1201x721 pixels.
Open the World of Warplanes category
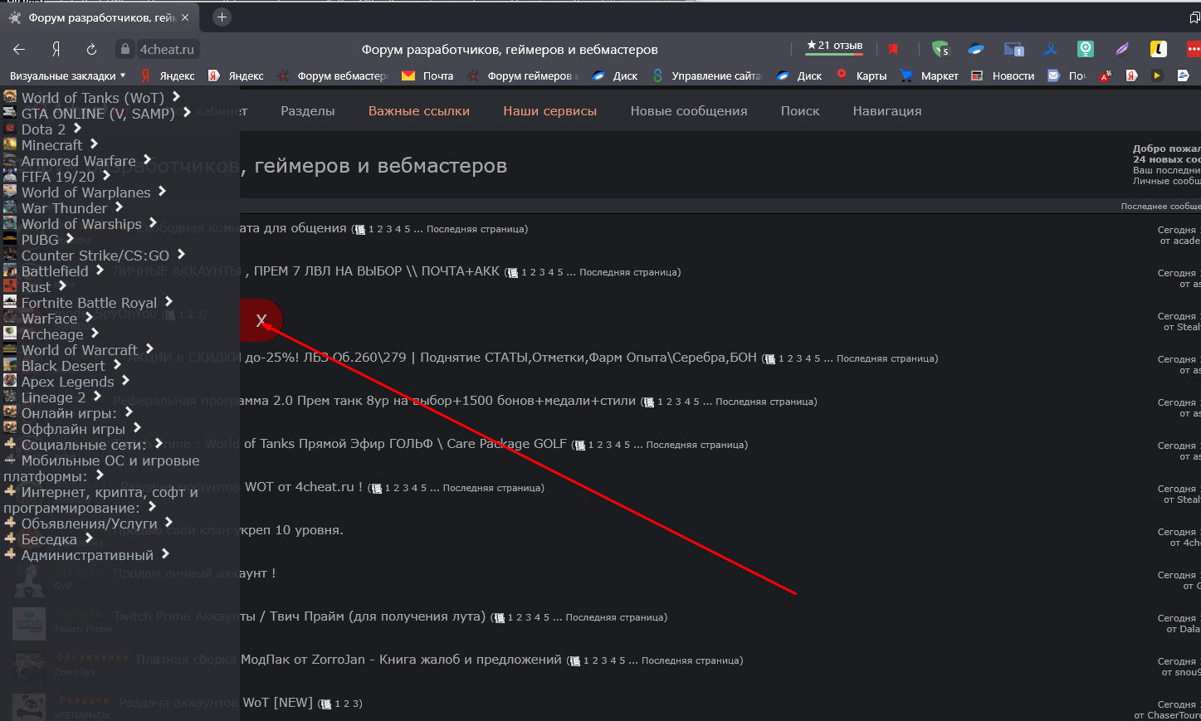[86, 192]
